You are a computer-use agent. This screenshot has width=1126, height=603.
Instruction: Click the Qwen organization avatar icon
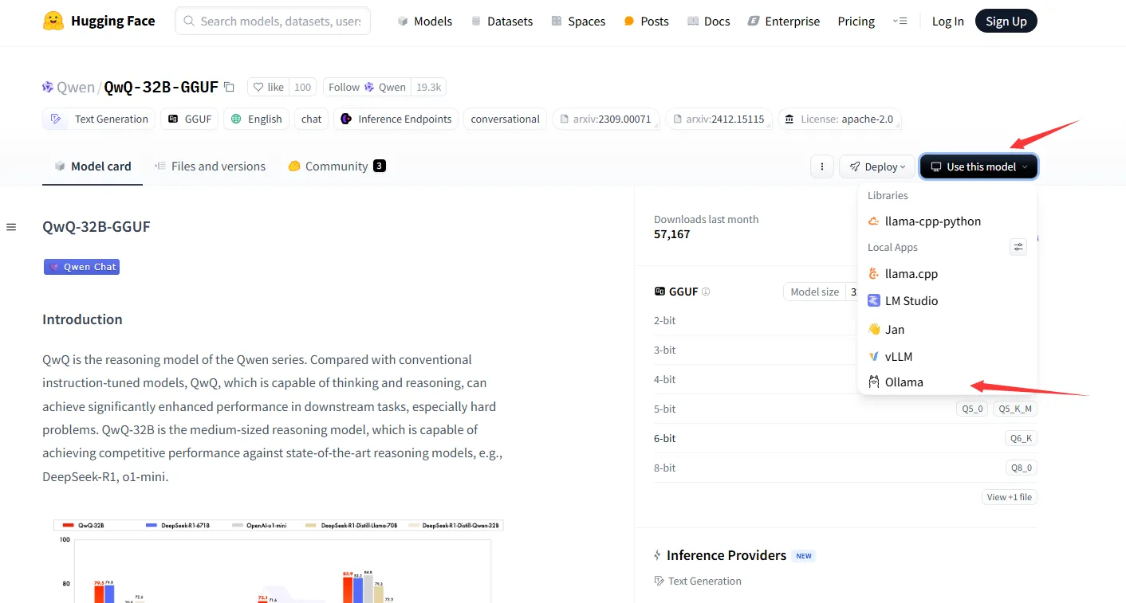pyautogui.click(x=49, y=87)
